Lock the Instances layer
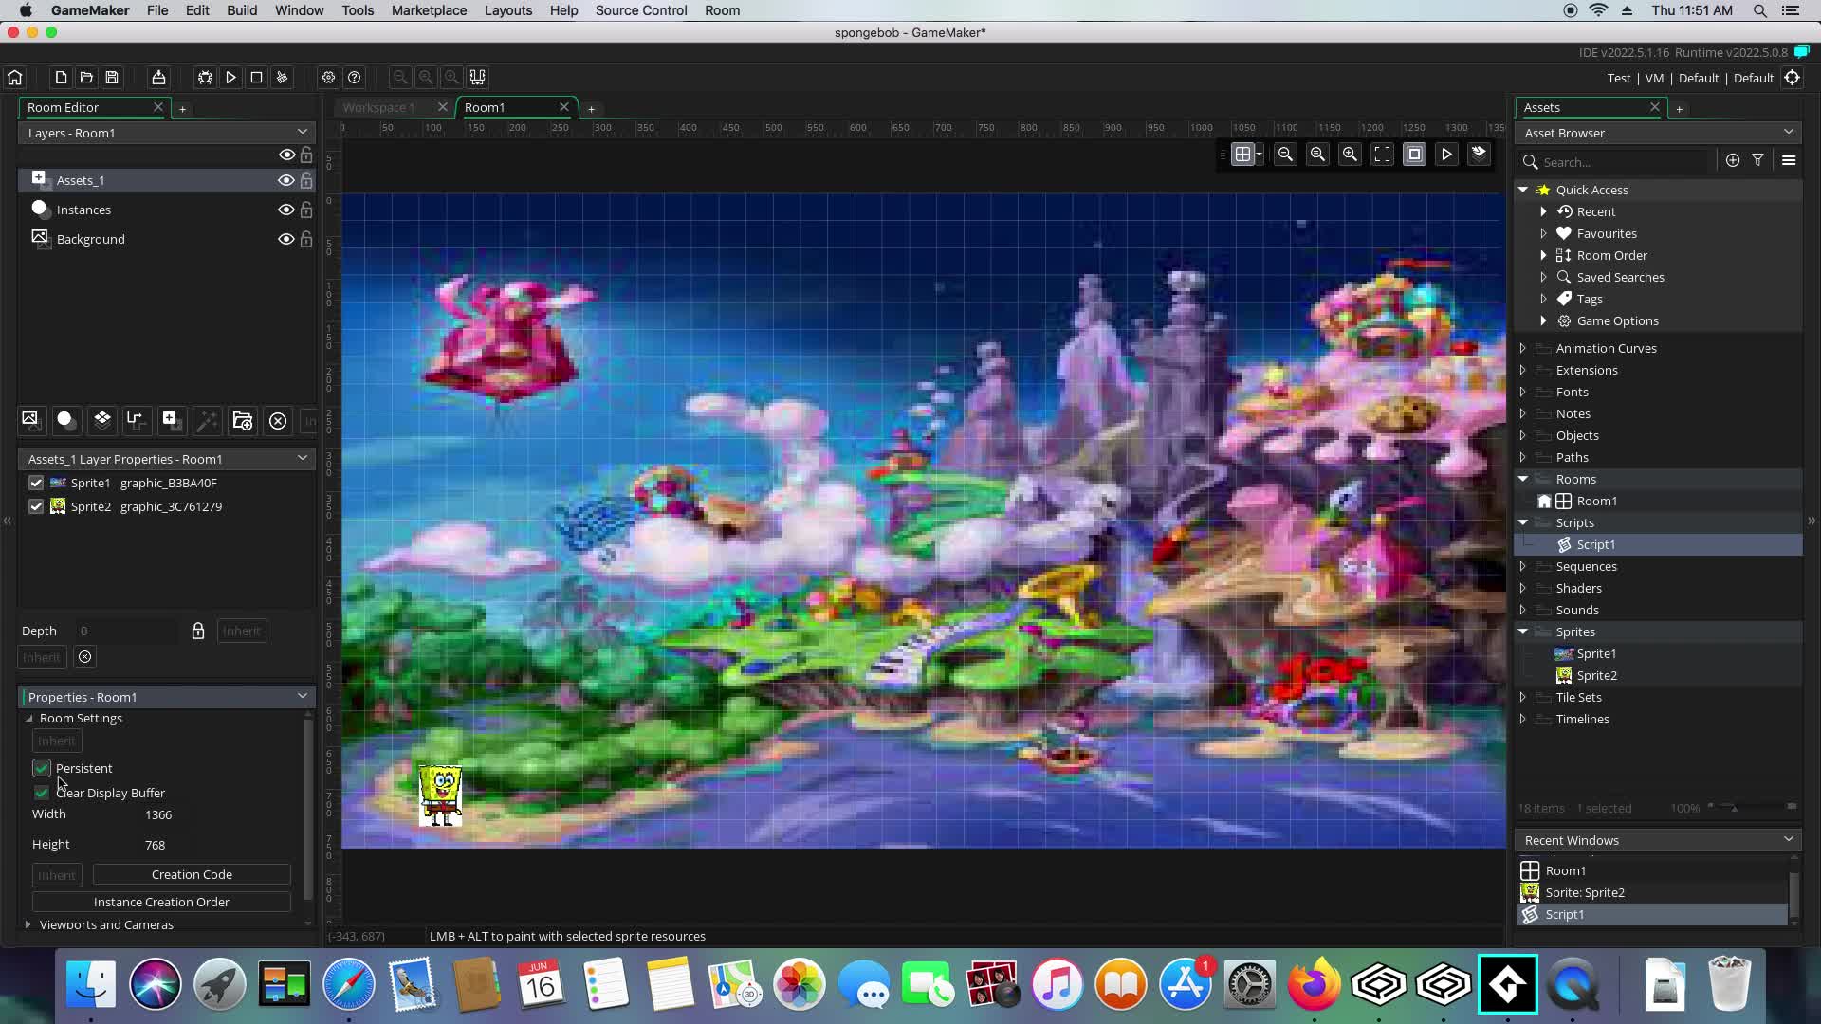 (306, 210)
